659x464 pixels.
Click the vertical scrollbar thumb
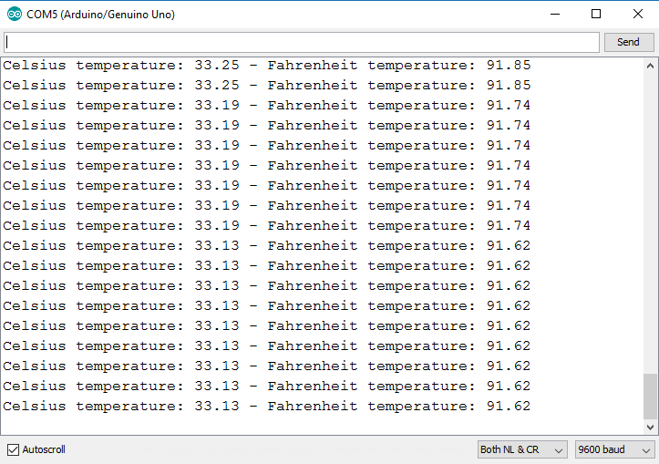(650, 395)
